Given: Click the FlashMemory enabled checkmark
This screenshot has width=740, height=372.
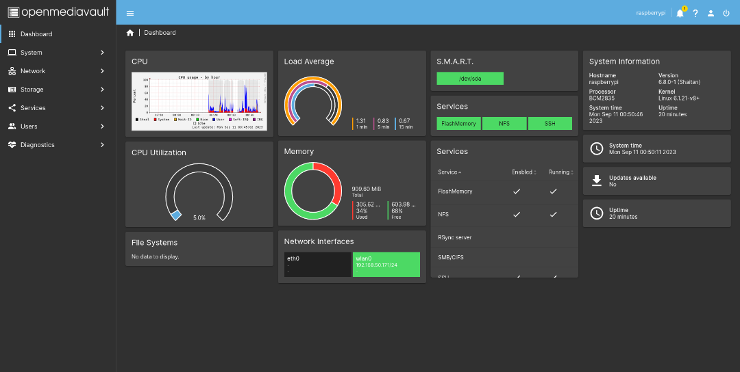Looking at the screenshot, I should pyautogui.click(x=517, y=191).
